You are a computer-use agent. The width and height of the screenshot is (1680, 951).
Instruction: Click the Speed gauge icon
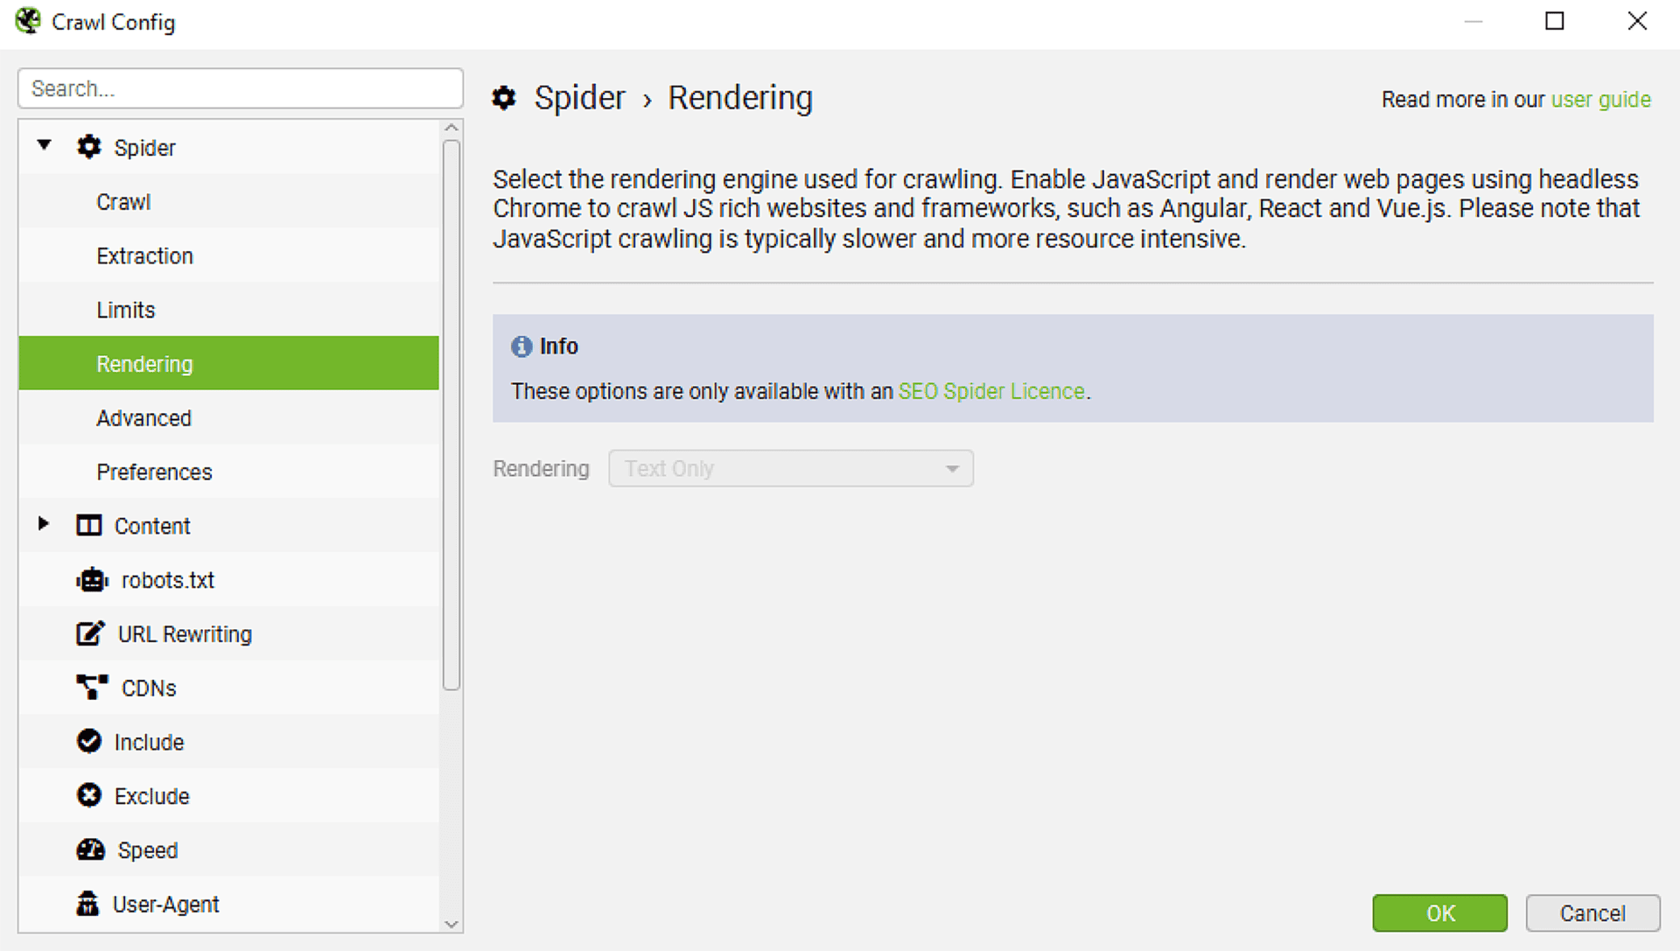point(90,850)
